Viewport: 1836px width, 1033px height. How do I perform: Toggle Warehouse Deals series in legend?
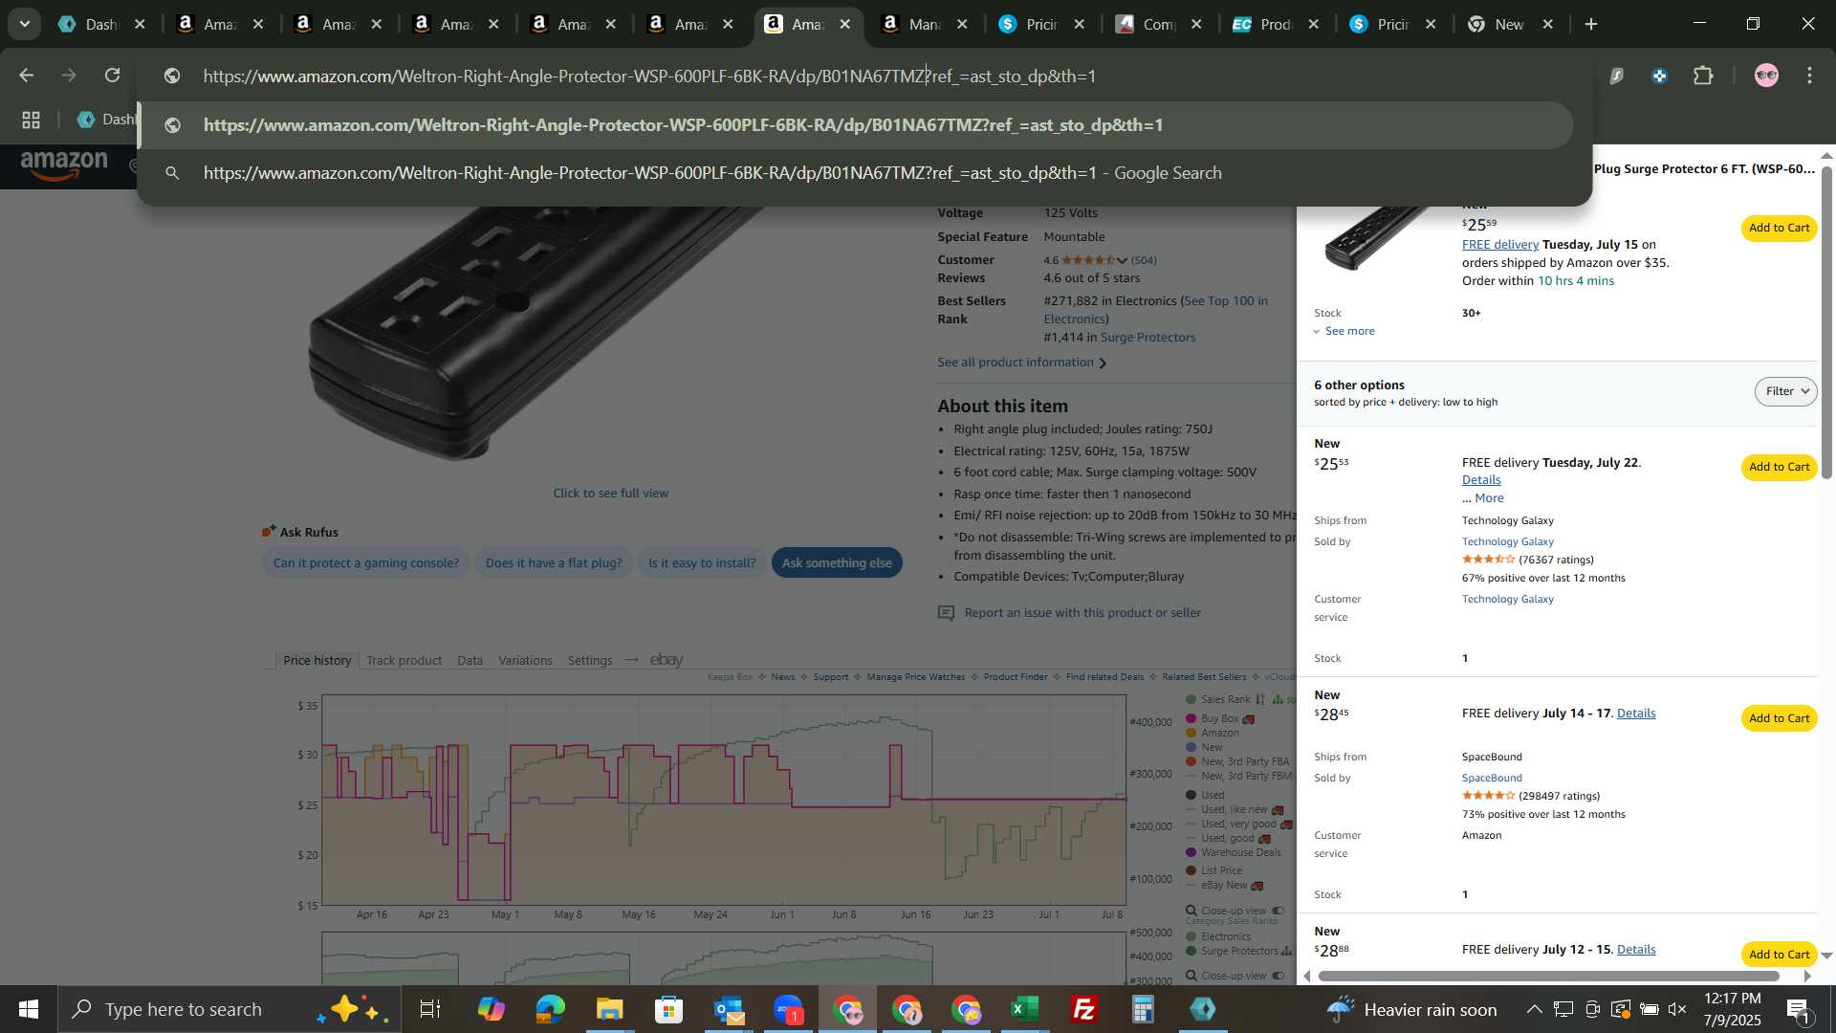click(1234, 852)
